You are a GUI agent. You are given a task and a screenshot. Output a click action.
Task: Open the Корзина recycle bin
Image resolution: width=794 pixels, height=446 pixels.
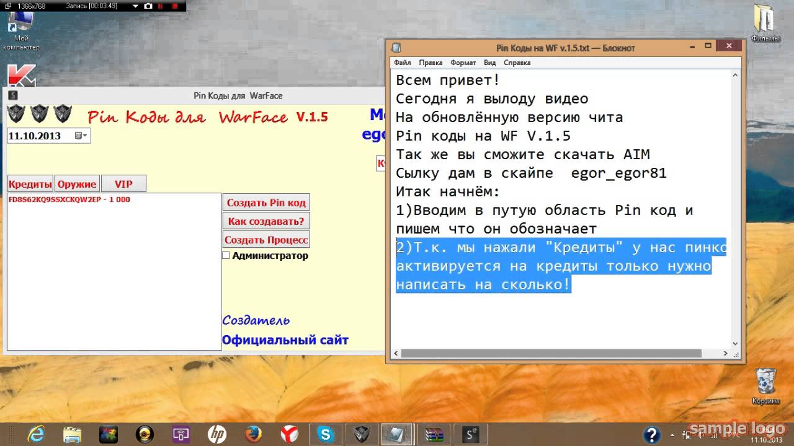pos(765,386)
